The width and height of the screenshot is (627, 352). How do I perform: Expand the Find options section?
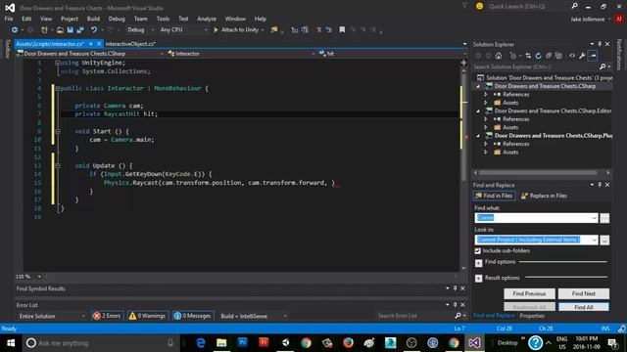click(x=478, y=263)
